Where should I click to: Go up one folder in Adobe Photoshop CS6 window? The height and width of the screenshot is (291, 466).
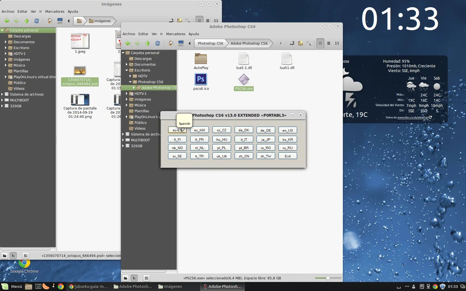click(x=147, y=43)
